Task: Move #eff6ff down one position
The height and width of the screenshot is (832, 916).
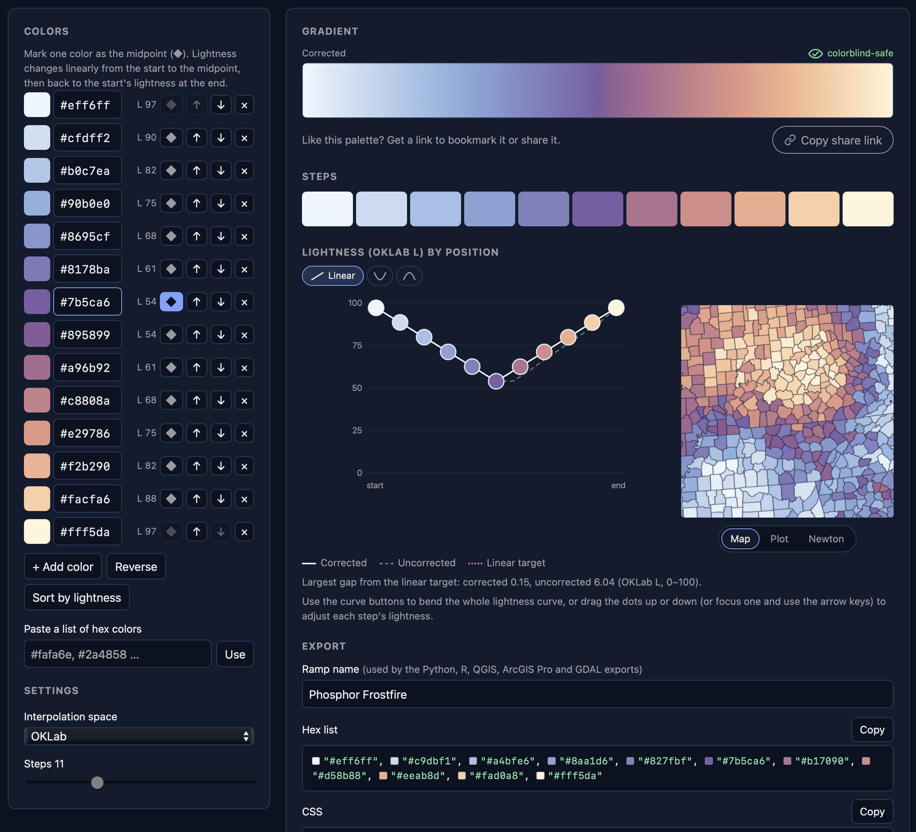Action: pos(221,105)
